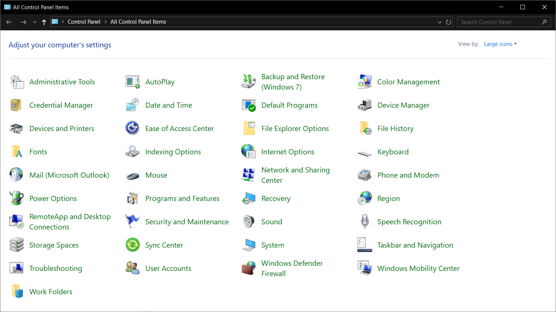Open the Fonts folder icon
556x312 pixels.
(x=17, y=152)
